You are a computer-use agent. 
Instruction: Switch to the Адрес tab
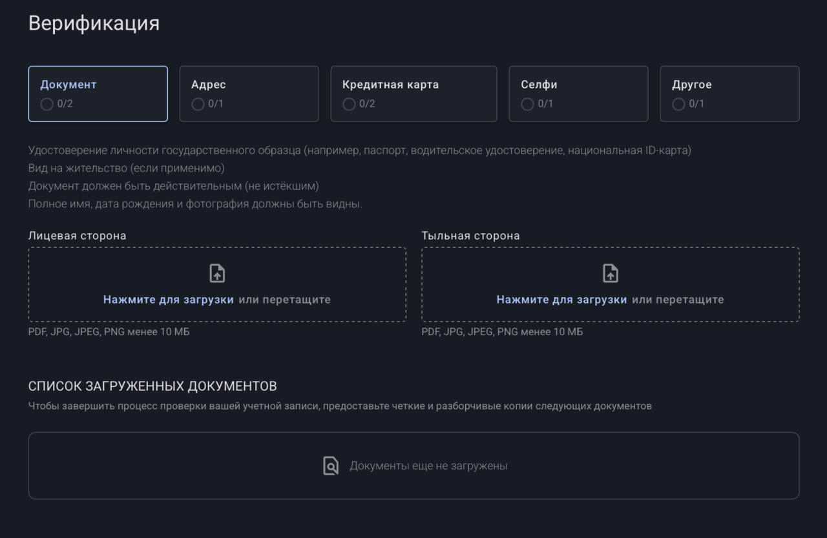tap(249, 94)
